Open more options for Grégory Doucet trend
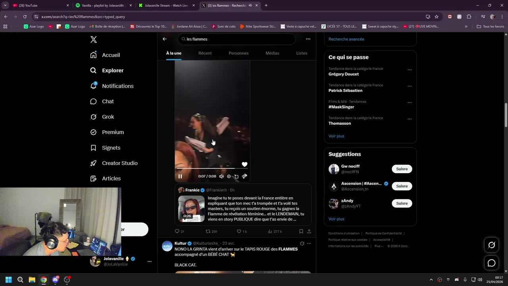This screenshot has height=286, width=508. pos(410,70)
